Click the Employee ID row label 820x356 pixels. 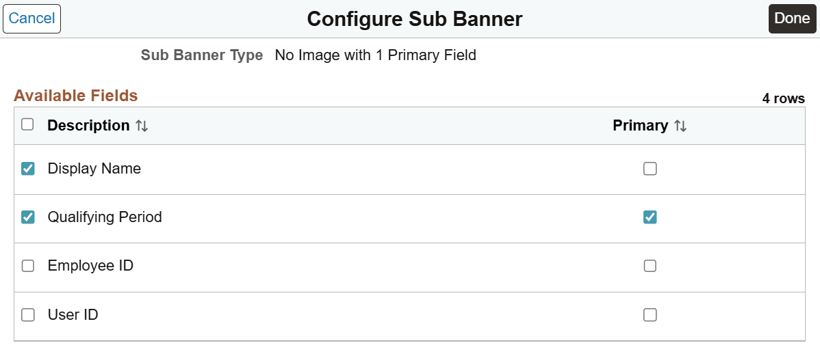tap(90, 266)
